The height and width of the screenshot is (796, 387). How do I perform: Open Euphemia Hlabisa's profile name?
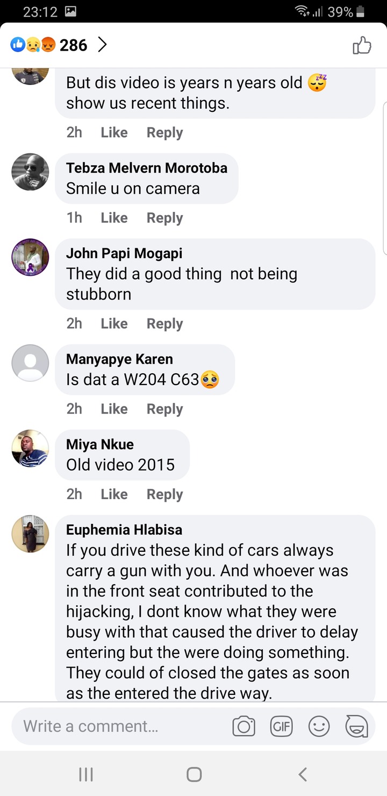[124, 530]
